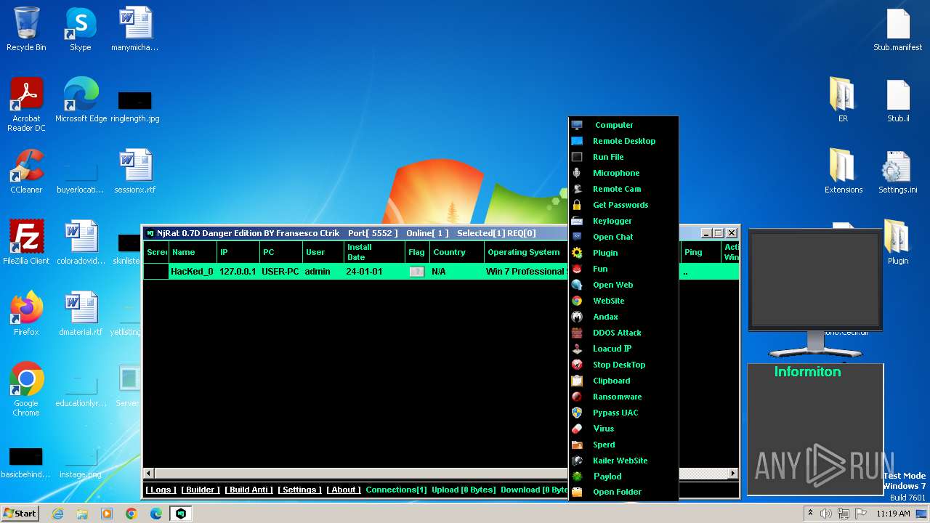Click the Kailer WebSite icon
The image size is (930, 523).
577,461
